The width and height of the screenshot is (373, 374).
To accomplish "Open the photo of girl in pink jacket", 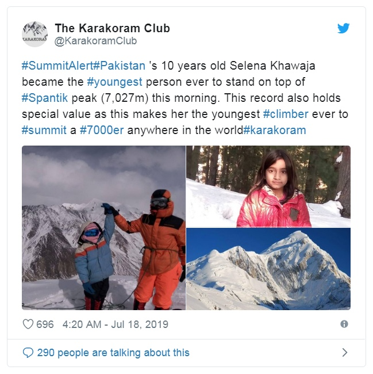I will point(268,186).
